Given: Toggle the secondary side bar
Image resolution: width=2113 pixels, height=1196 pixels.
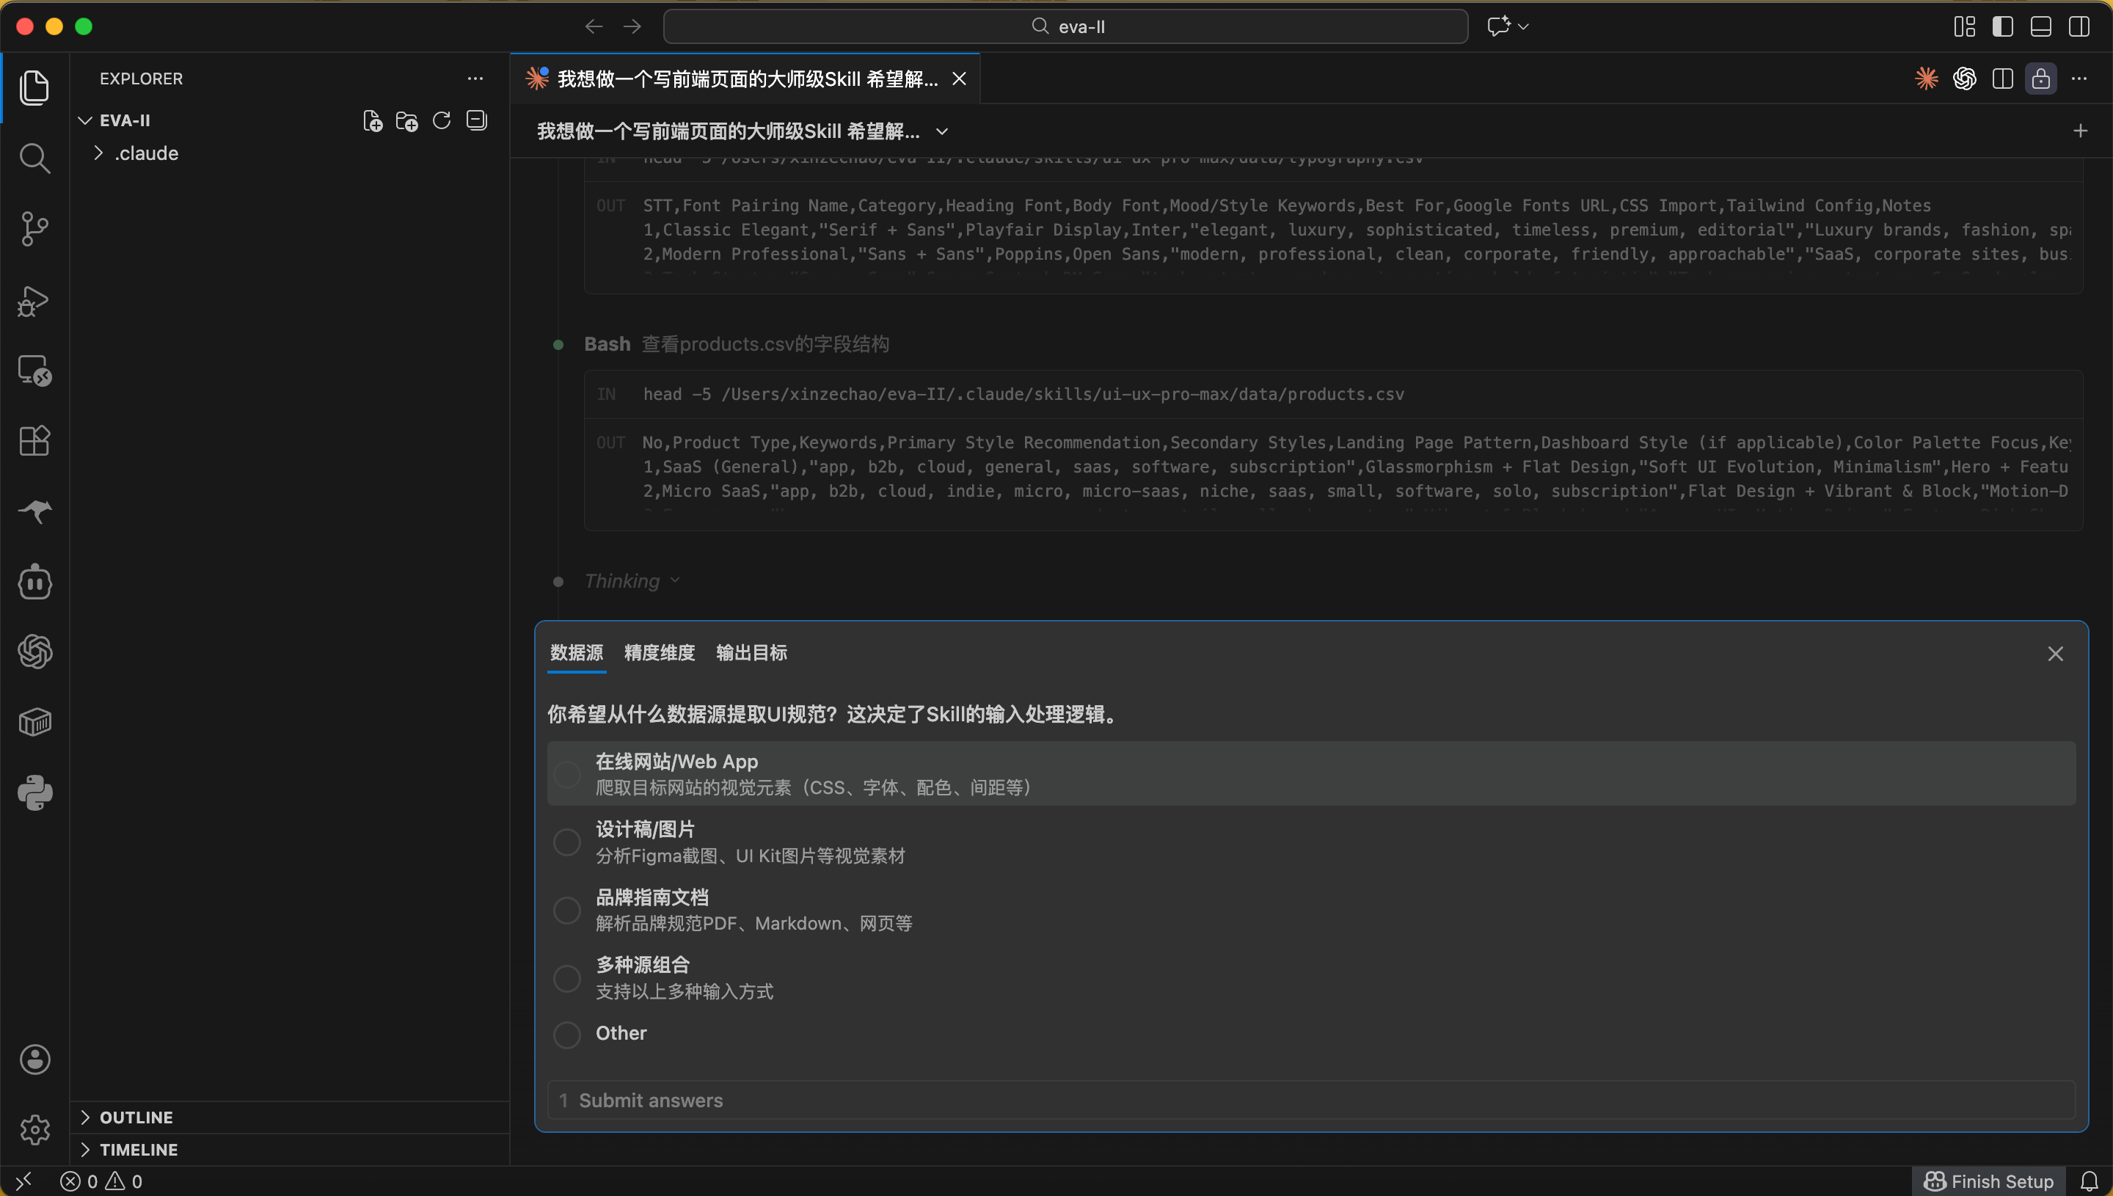Looking at the screenshot, I should tap(2079, 27).
